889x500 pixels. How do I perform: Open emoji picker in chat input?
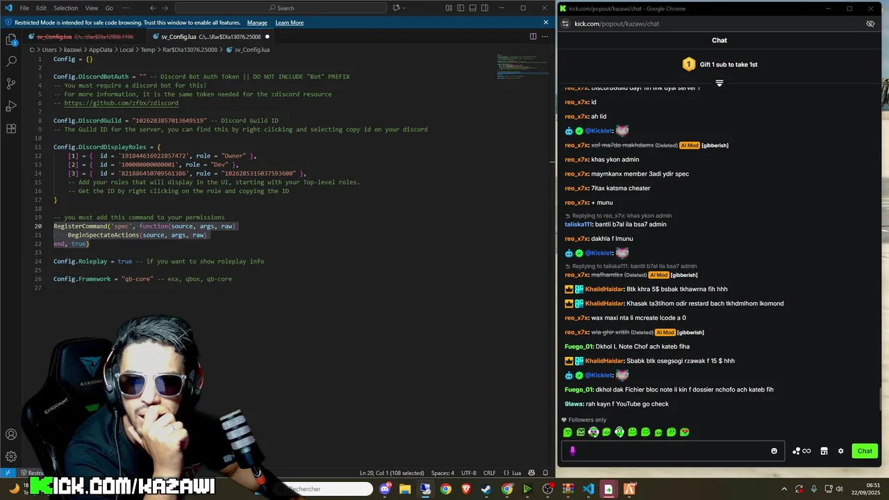pyautogui.click(x=774, y=451)
